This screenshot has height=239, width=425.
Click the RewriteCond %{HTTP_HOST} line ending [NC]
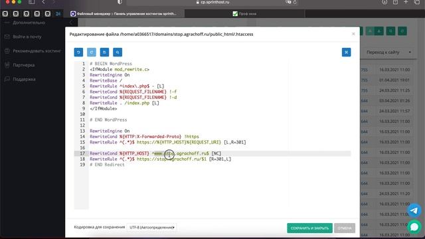(x=155, y=153)
